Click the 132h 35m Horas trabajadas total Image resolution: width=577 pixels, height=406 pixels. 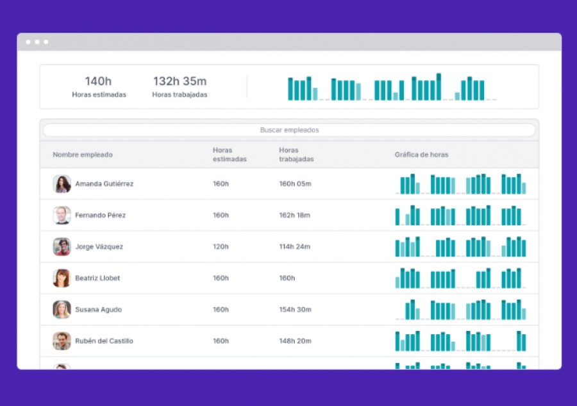coord(180,87)
